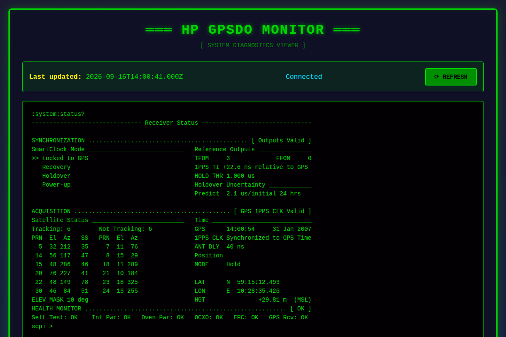Image resolution: width=506 pixels, height=337 pixels.
Task: Click 'Not Tracking: 6' count
Action: (126, 229)
